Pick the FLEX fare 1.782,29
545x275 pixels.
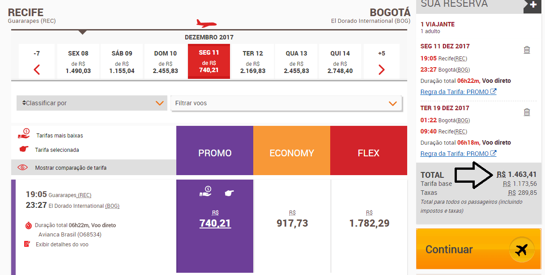click(x=369, y=223)
